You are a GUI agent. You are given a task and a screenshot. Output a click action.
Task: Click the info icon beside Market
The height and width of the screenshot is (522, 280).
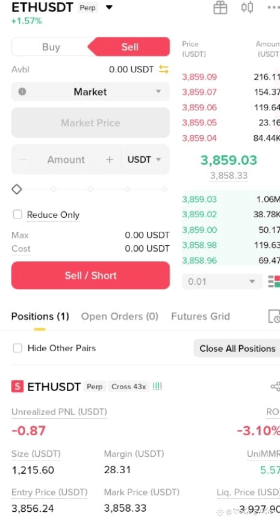[x=22, y=92]
